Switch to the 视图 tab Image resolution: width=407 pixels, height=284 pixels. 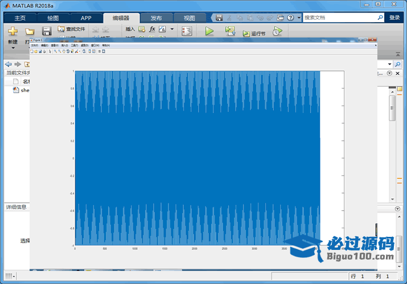click(x=189, y=18)
